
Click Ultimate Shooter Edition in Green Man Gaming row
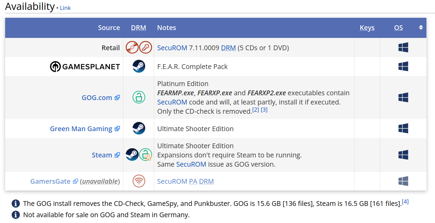click(x=195, y=129)
